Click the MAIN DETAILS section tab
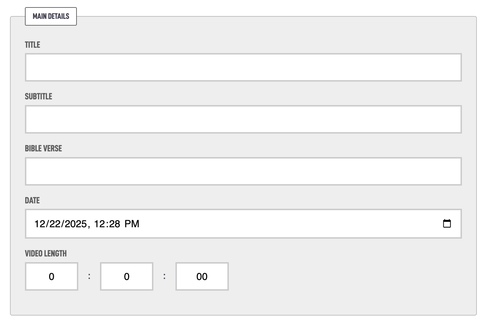This screenshot has height=322, width=484. 51,16
